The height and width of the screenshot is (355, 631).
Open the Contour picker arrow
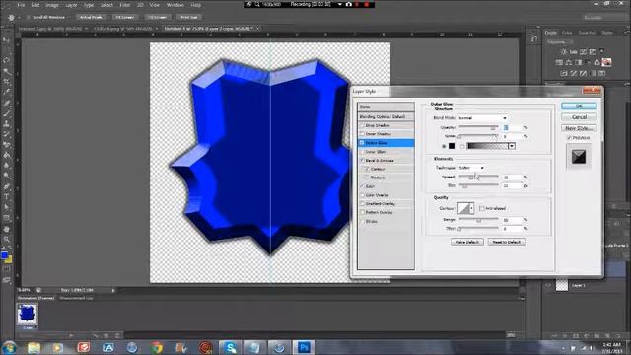tap(471, 208)
